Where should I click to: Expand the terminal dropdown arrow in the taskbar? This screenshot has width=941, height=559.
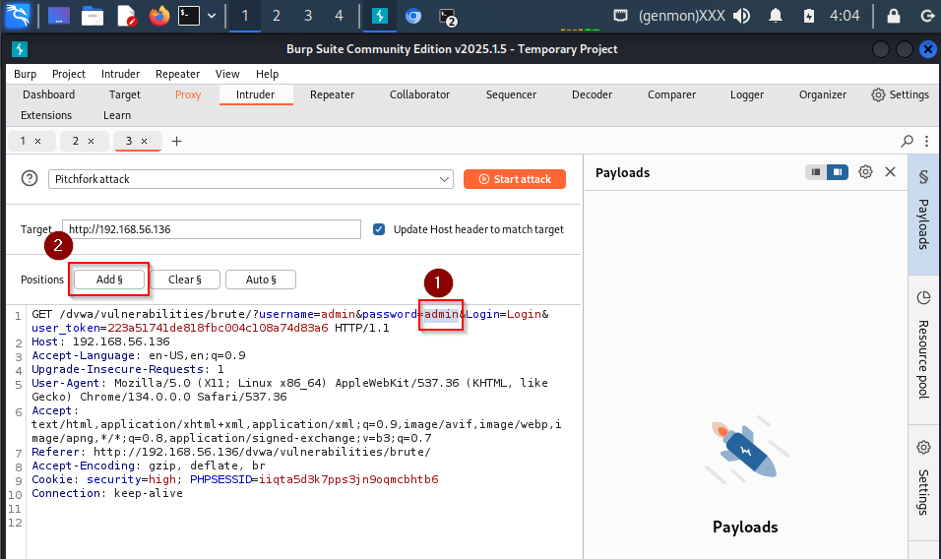coord(212,16)
